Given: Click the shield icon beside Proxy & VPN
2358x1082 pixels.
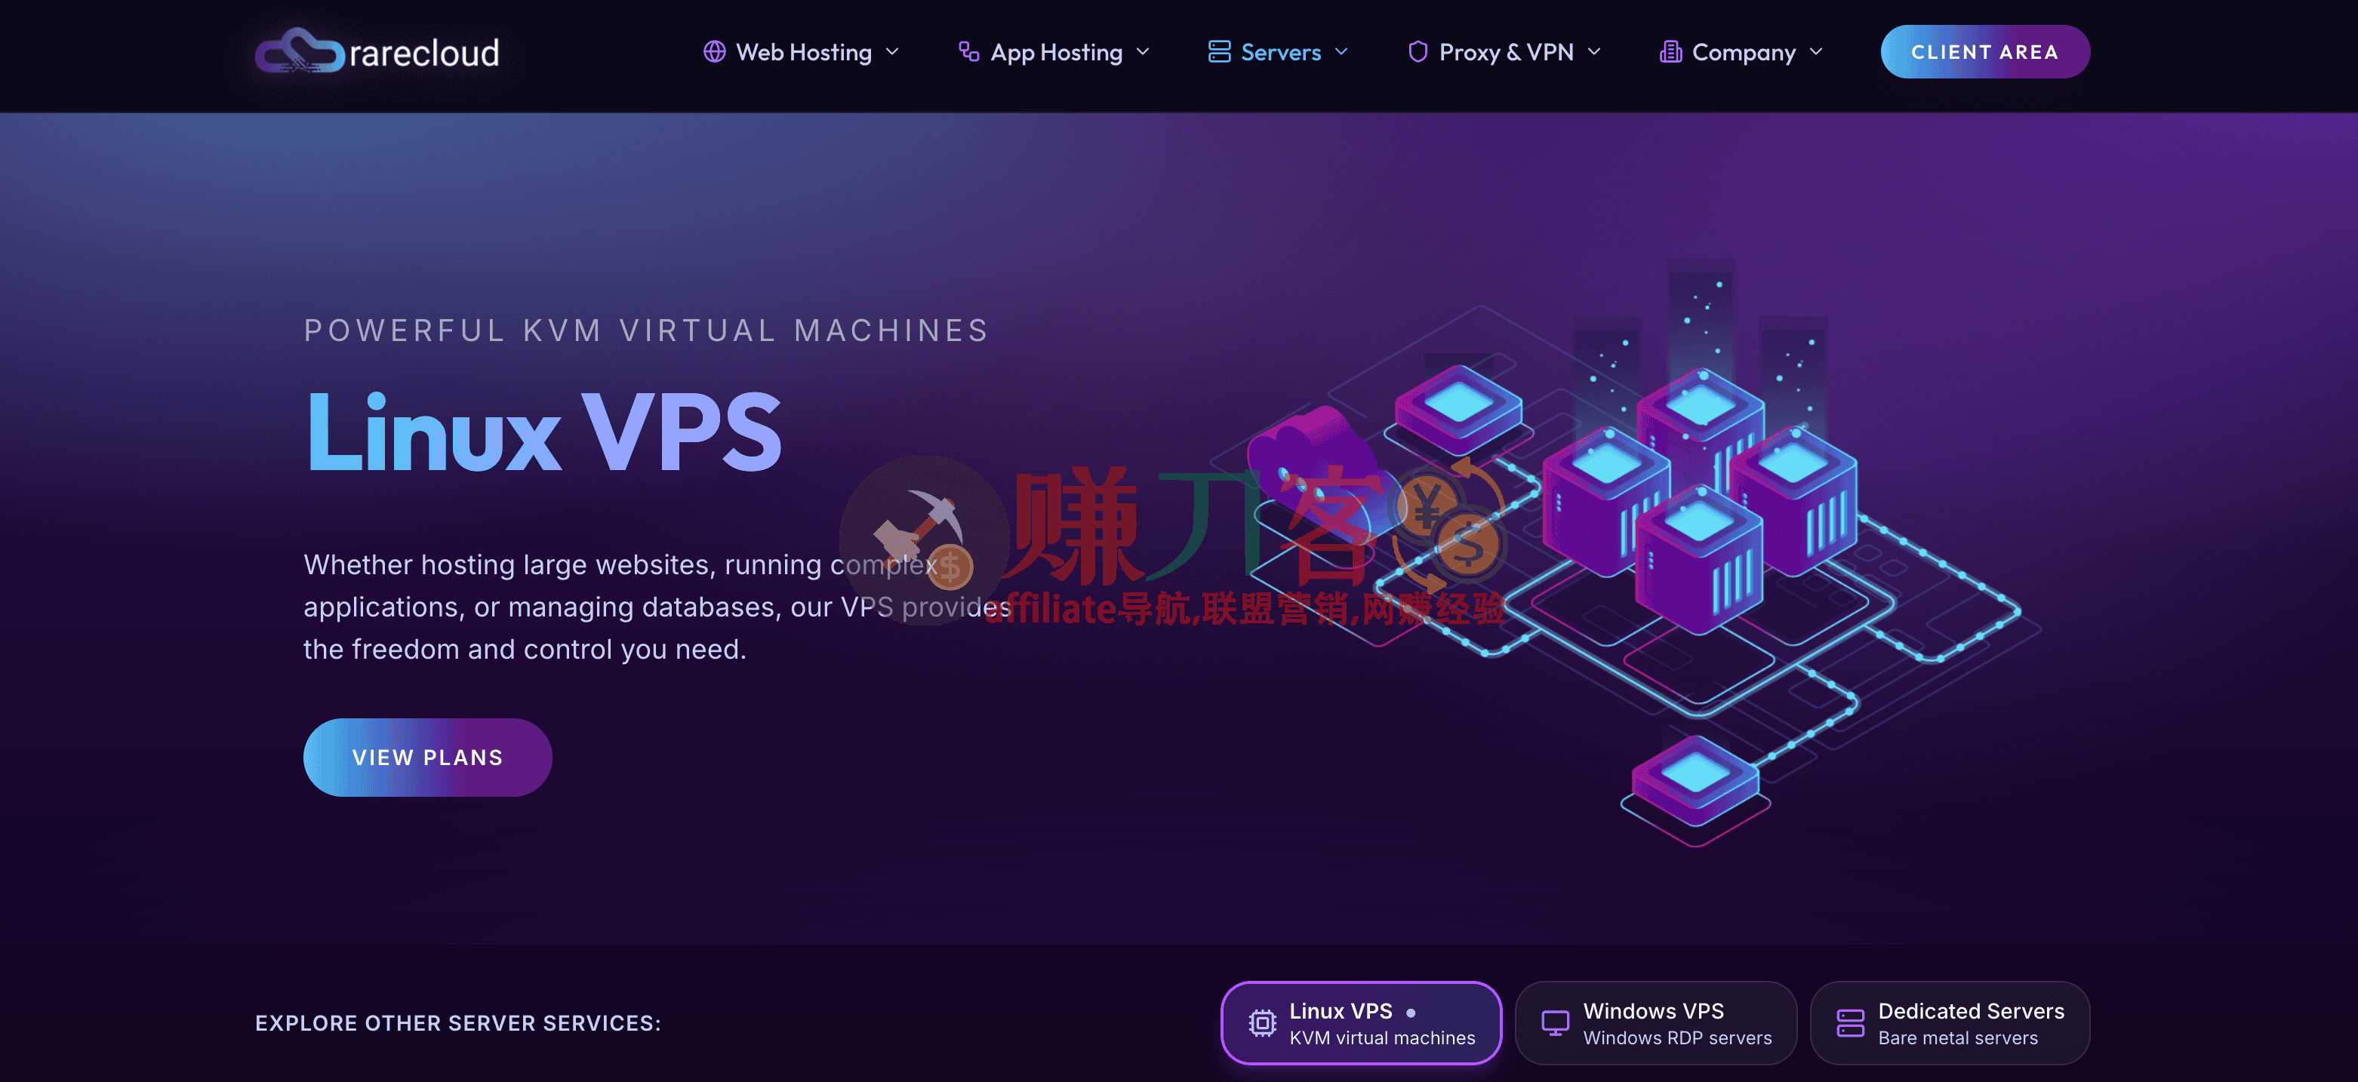Looking at the screenshot, I should tap(1418, 51).
